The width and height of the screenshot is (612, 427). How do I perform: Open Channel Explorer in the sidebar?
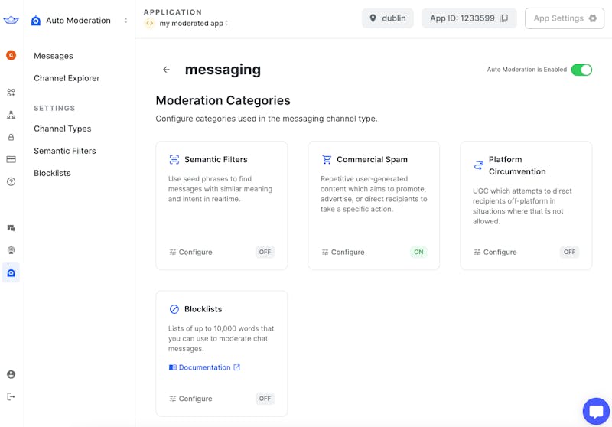click(67, 78)
